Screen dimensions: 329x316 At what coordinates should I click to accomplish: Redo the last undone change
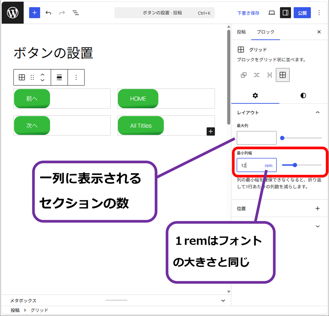tap(62, 13)
